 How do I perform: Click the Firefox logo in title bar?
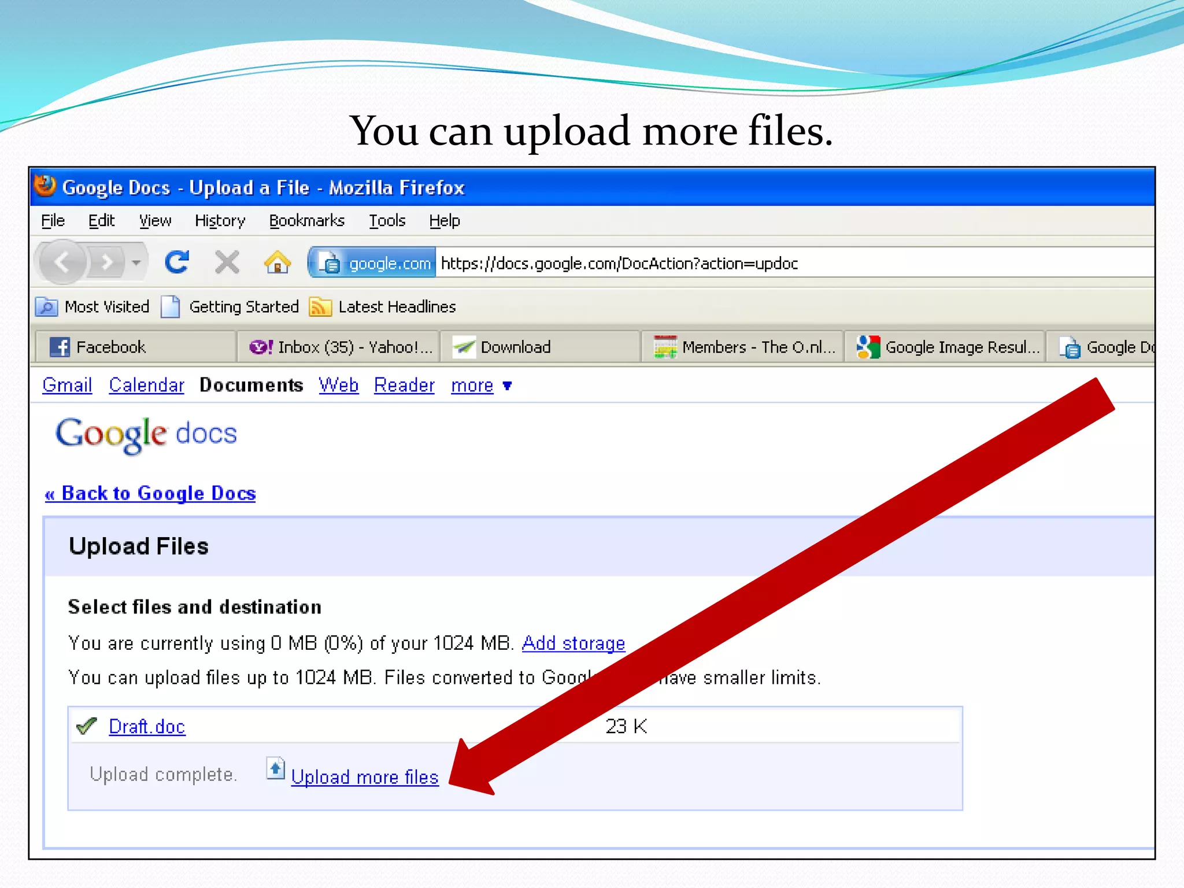coord(45,186)
